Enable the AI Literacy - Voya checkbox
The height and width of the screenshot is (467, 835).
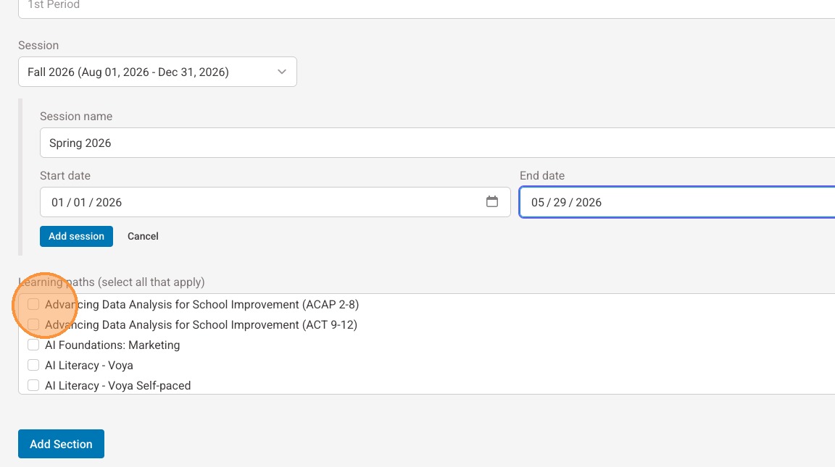pyautogui.click(x=33, y=366)
